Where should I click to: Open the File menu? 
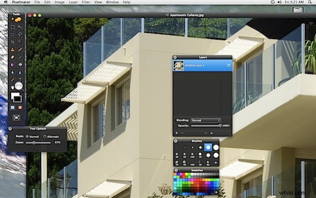tap(37, 2)
